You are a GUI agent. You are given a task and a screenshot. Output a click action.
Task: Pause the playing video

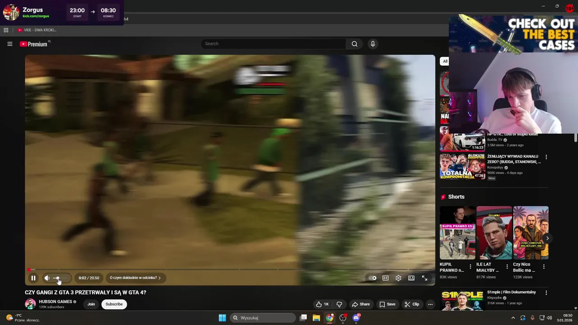[33, 278]
